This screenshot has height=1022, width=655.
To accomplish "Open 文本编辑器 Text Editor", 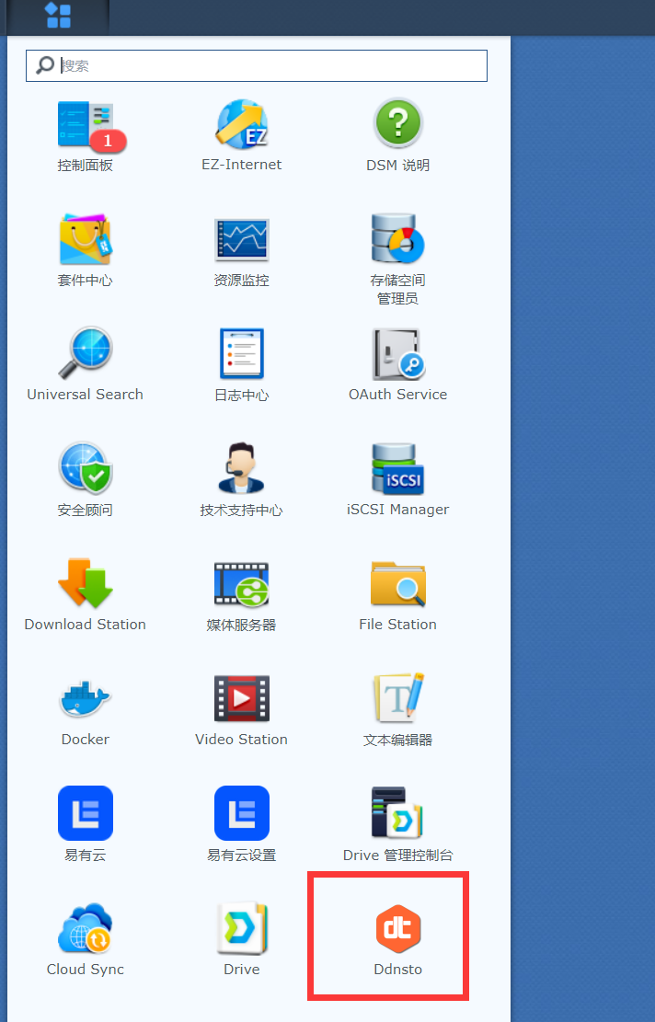I will pyautogui.click(x=398, y=710).
